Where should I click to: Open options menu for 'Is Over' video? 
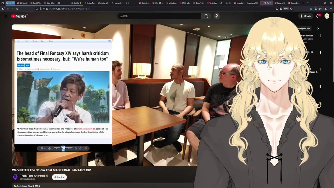click(x=320, y=36)
